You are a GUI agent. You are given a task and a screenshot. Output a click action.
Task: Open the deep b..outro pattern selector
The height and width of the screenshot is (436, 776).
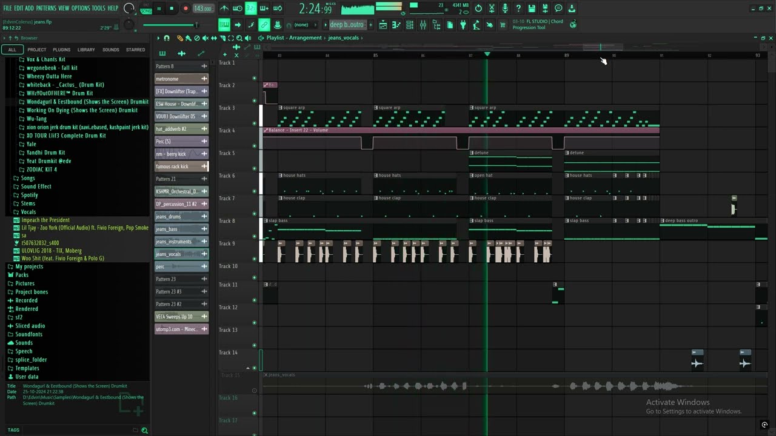(347, 25)
